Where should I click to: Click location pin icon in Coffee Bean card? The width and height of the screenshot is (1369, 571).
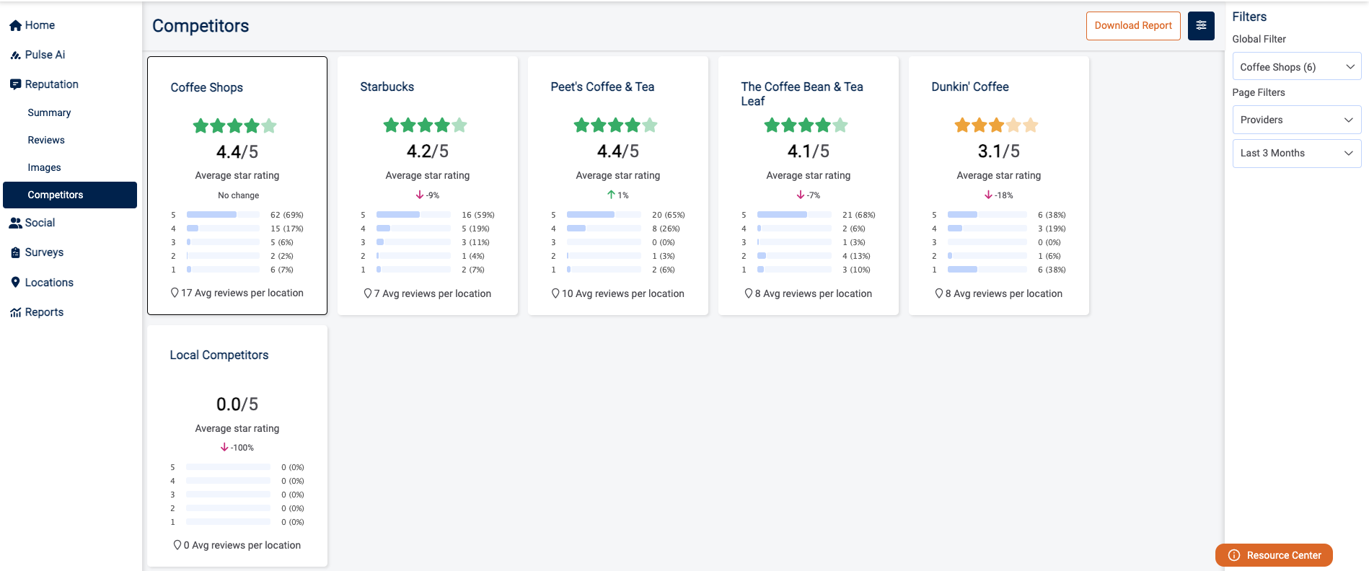point(749,293)
